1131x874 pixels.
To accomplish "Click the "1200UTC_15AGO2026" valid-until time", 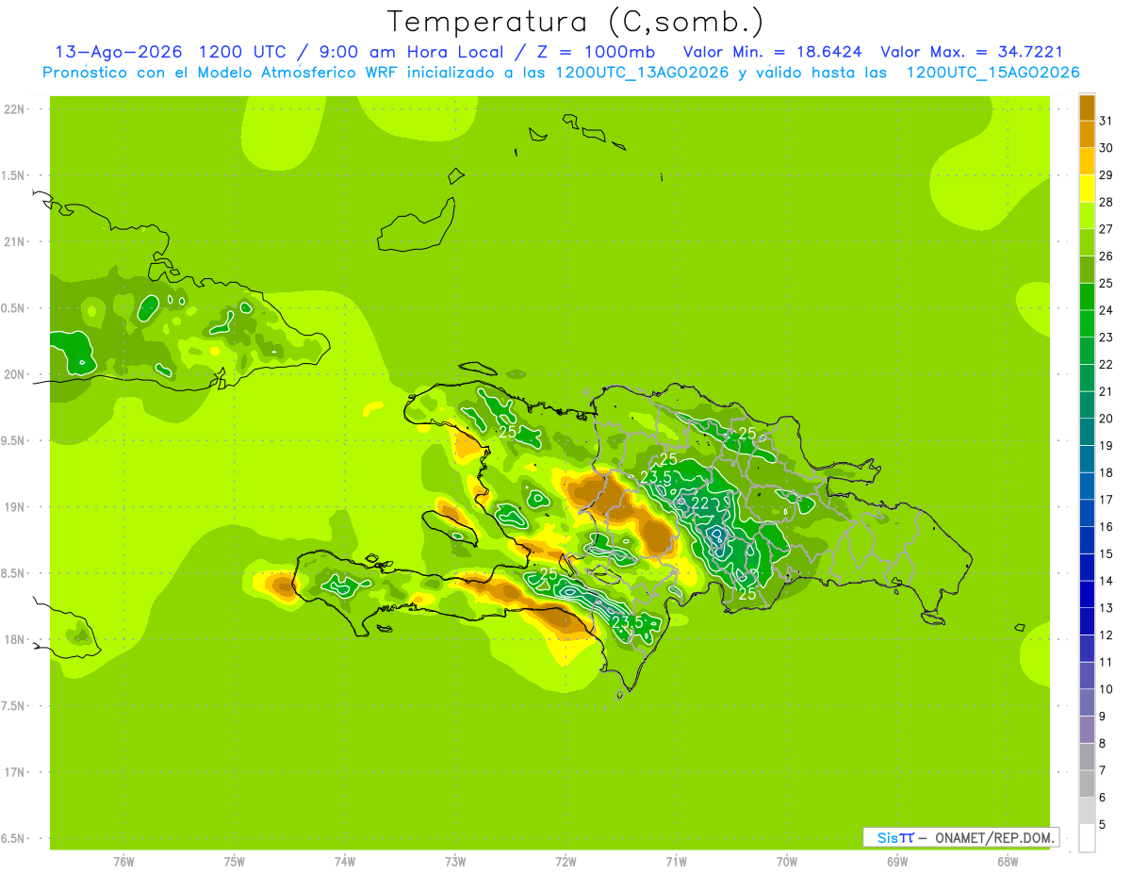I will click(992, 73).
